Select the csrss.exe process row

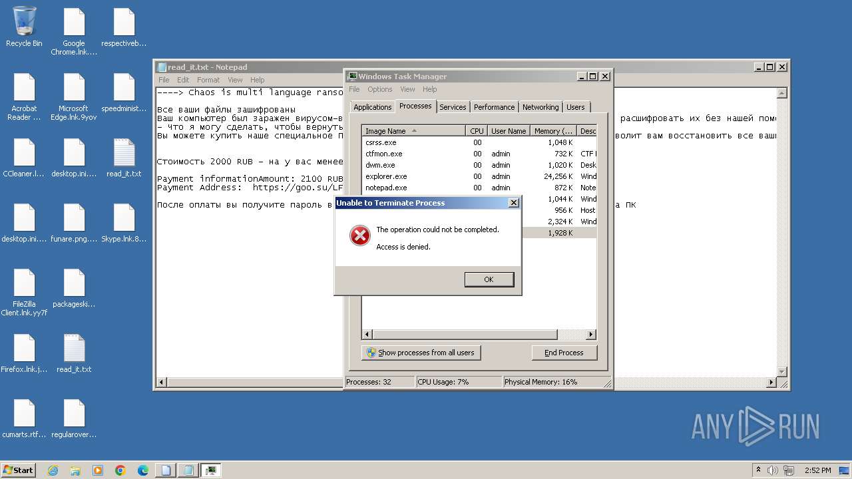click(479, 142)
